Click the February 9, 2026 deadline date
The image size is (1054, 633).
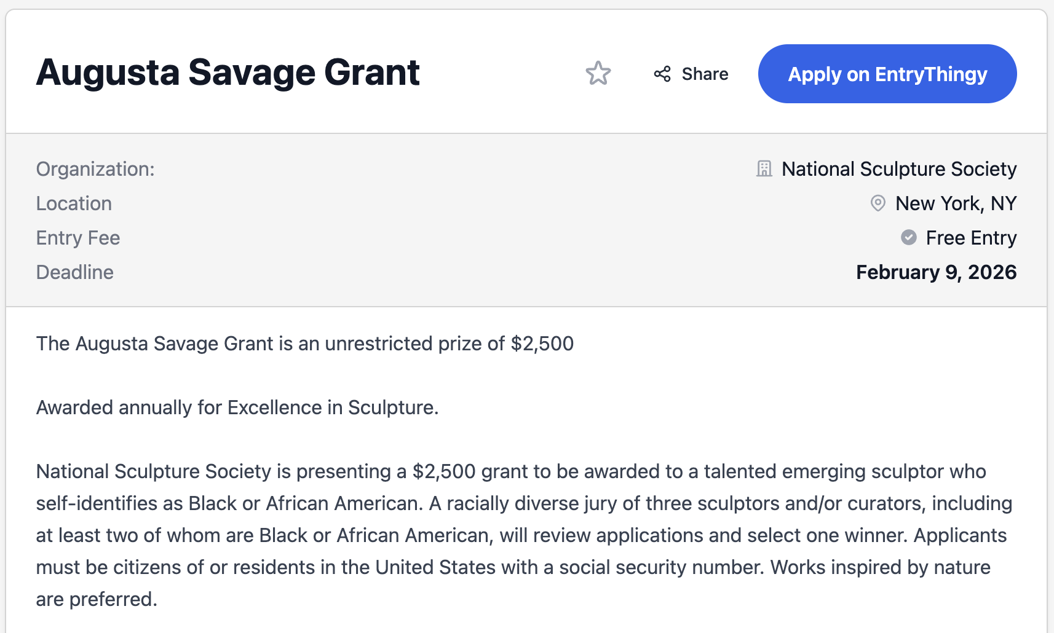point(936,272)
